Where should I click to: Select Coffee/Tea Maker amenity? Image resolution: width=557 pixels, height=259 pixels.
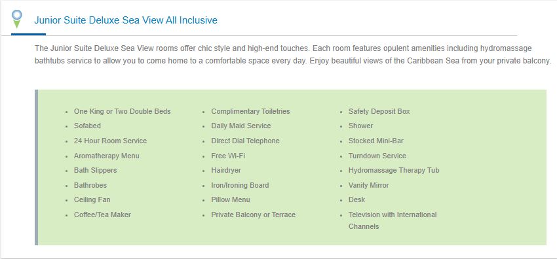click(102, 215)
